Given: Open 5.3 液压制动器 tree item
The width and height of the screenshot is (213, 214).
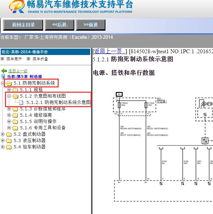Looking at the screenshot, I should point(29,140).
